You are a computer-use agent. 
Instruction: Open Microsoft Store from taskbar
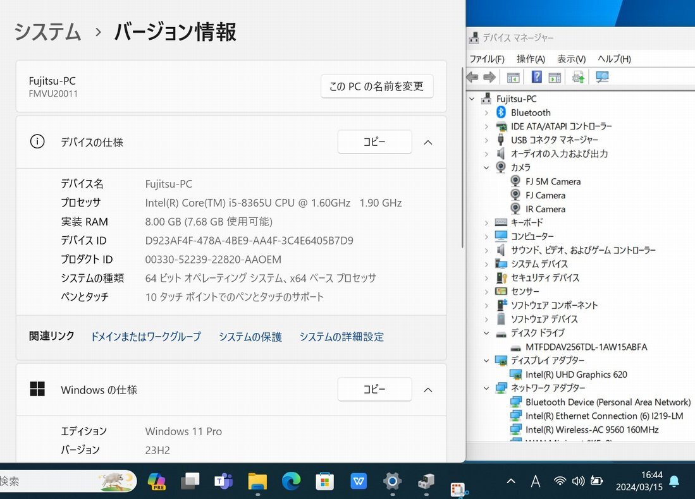point(325,481)
